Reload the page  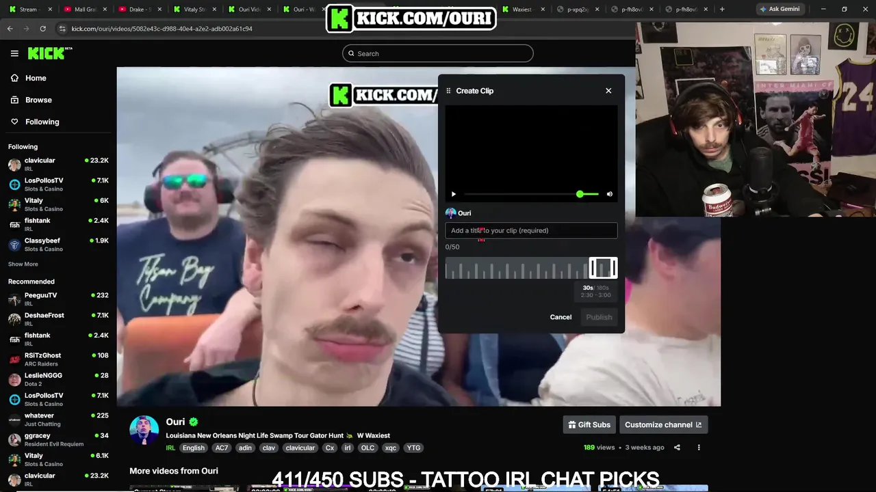tap(42, 29)
